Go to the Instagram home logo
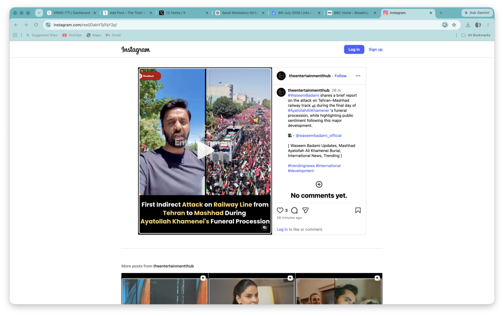Image resolution: width=504 pixels, height=316 pixels. pyautogui.click(x=136, y=49)
